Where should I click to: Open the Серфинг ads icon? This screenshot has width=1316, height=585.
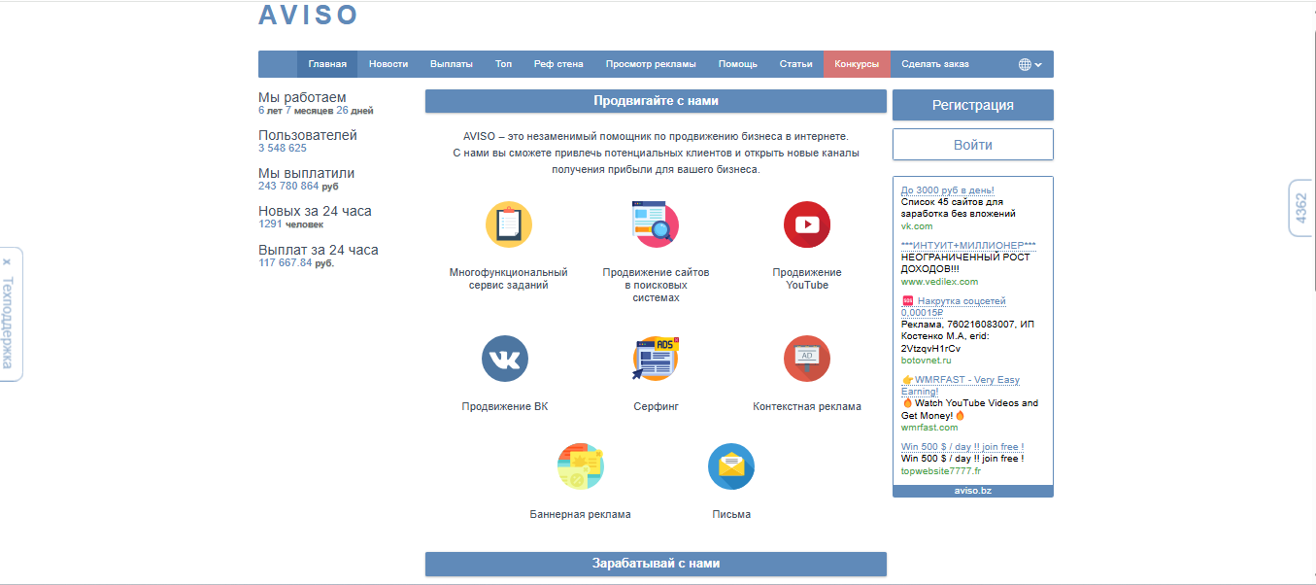click(x=656, y=359)
